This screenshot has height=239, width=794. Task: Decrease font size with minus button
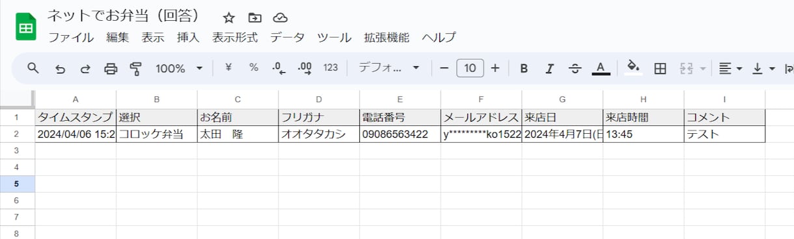(445, 68)
